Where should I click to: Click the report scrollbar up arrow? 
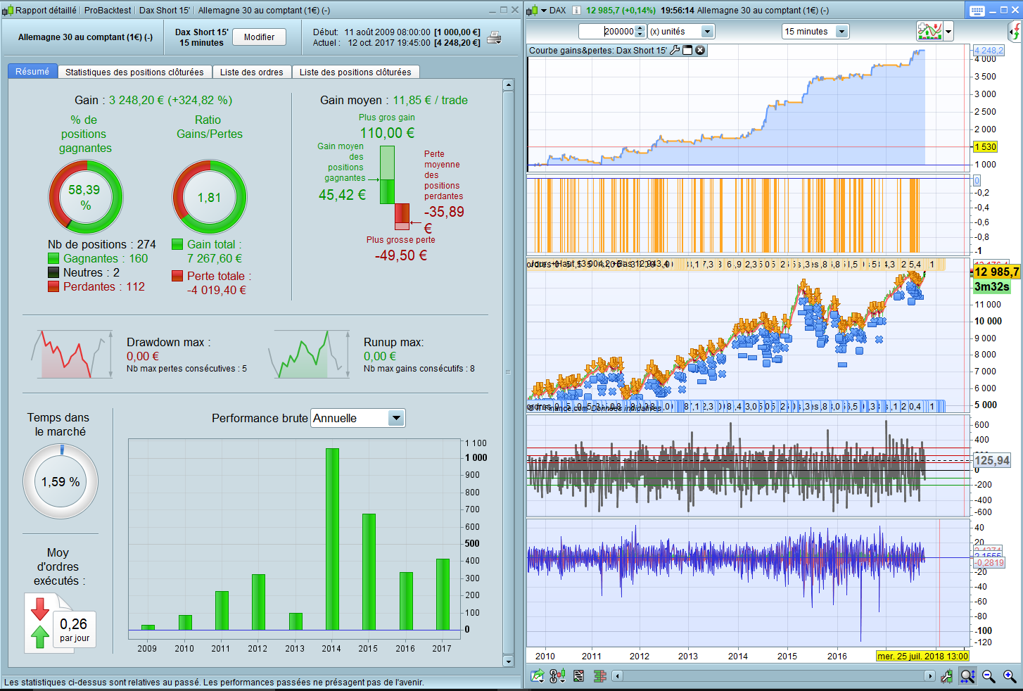[x=509, y=85]
